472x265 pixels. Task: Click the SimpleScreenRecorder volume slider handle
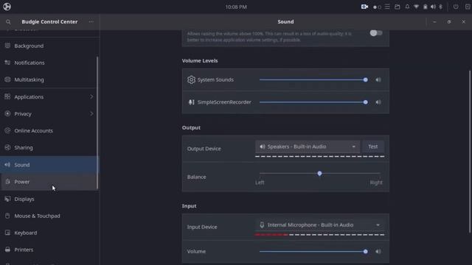[366, 102]
